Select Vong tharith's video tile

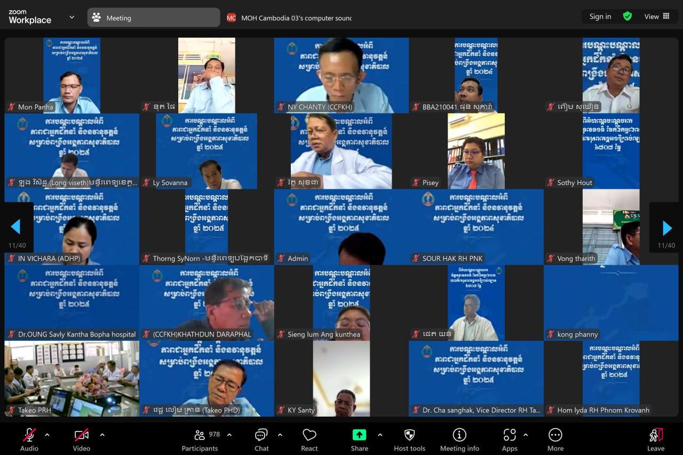pyautogui.click(x=611, y=227)
